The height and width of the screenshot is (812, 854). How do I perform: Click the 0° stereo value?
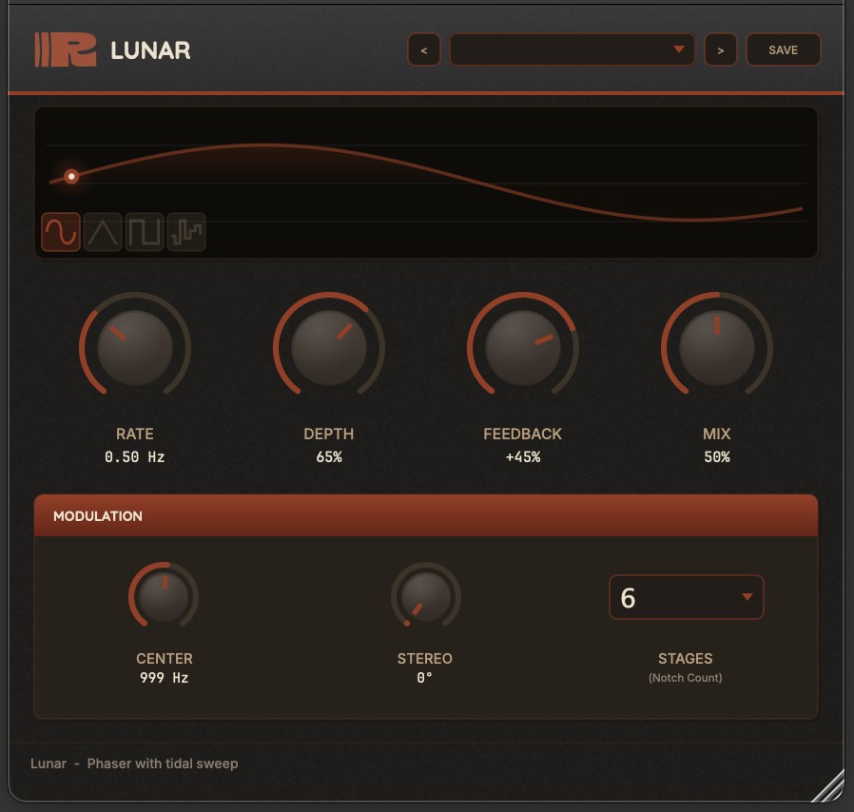click(x=425, y=678)
